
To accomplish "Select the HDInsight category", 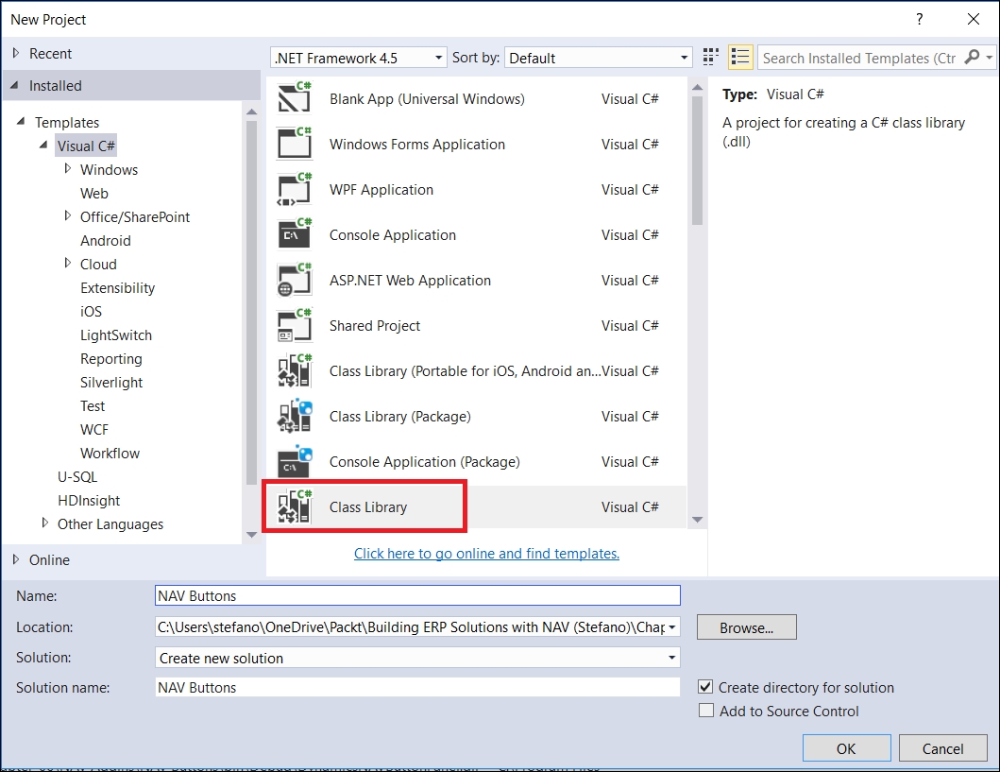I will pyautogui.click(x=89, y=500).
